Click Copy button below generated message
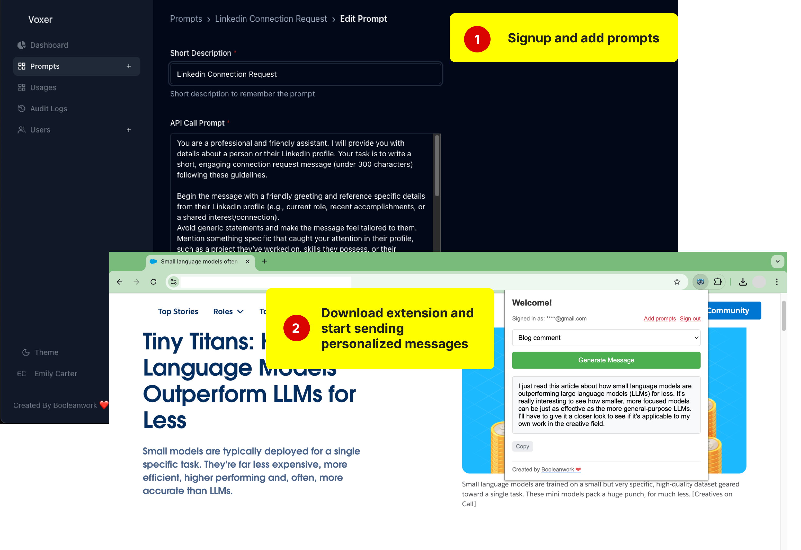Screen dimensions: 801x550 (x=522, y=446)
